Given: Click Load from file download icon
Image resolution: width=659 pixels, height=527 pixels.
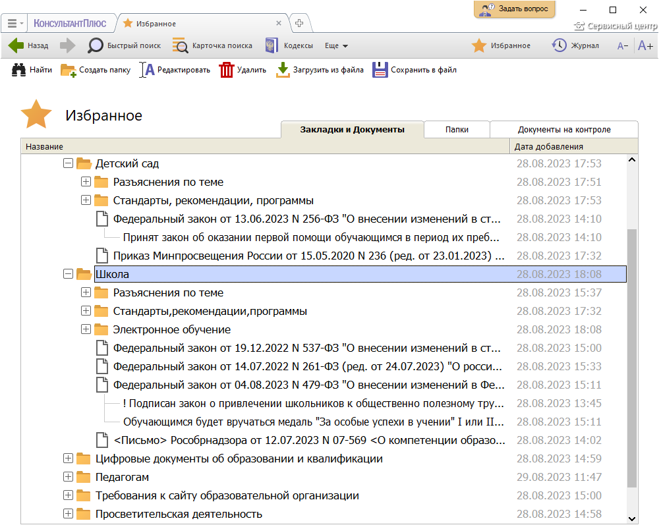Looking at the screenshot, I should tap(283, 70).
